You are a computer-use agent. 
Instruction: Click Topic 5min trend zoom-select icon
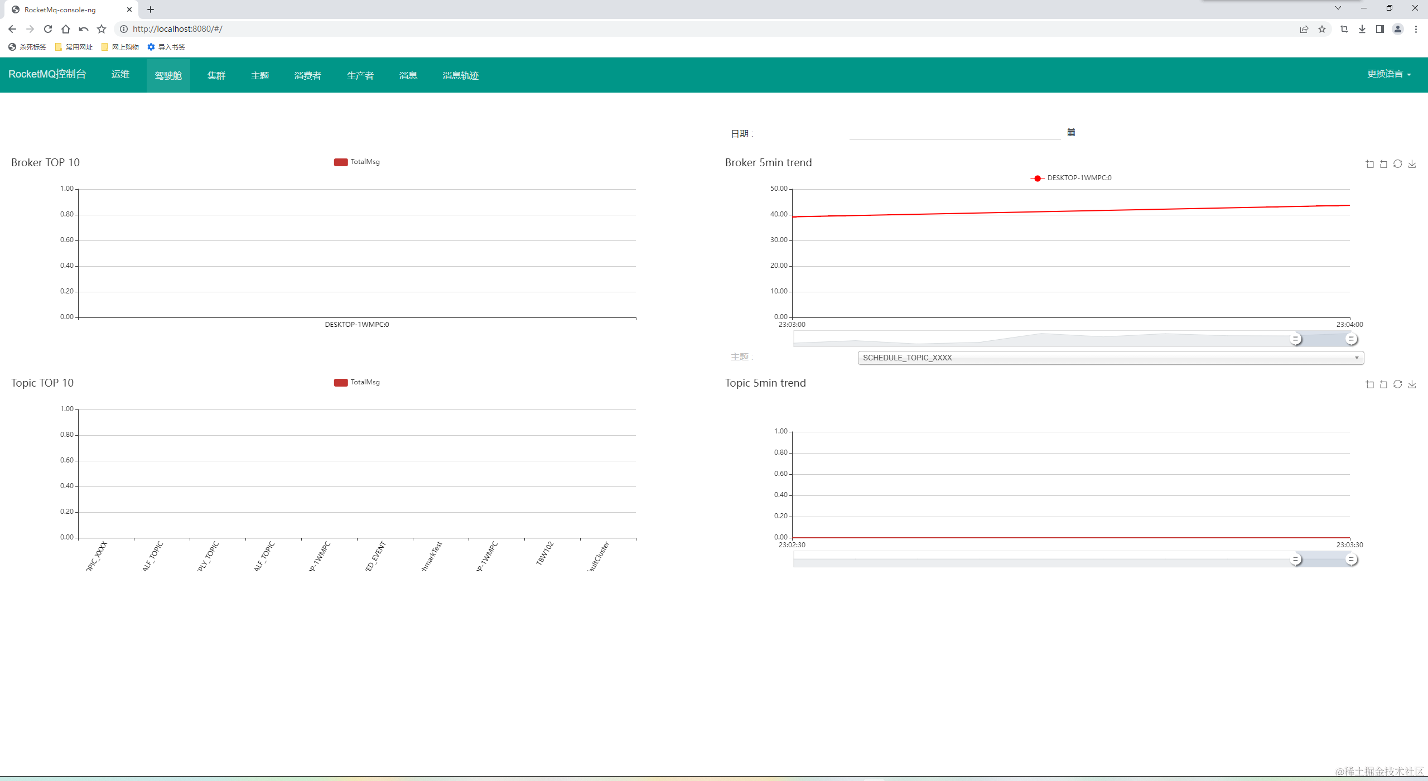click(x=1369, y=384)
